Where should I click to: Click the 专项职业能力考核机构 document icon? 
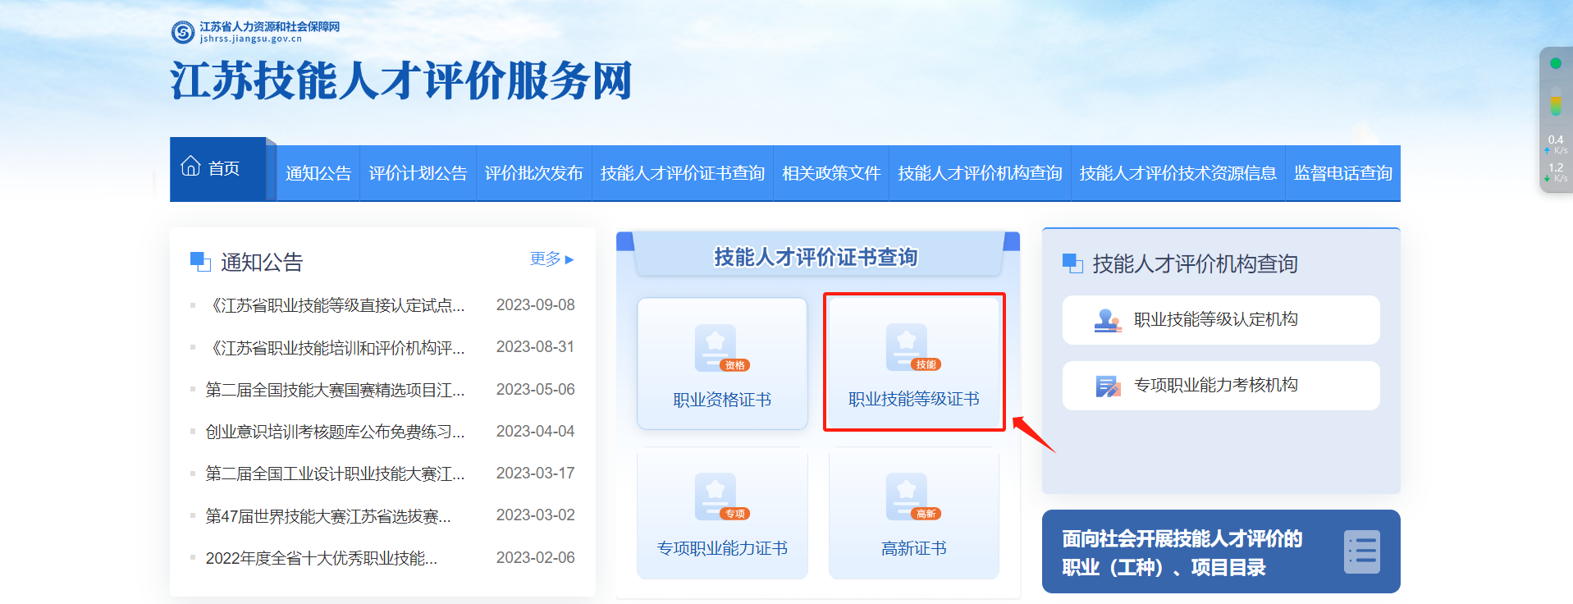[1108, 386]
